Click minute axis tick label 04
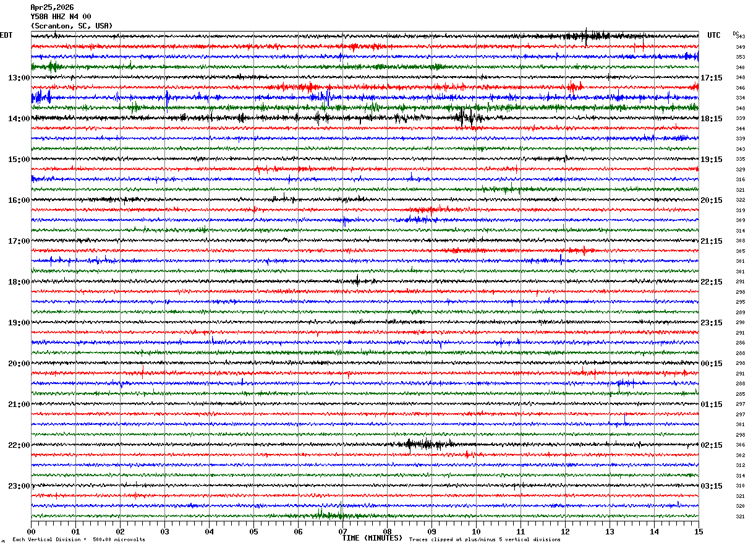The width and height of the screenshot is (748, 548). tap(209, 531)
